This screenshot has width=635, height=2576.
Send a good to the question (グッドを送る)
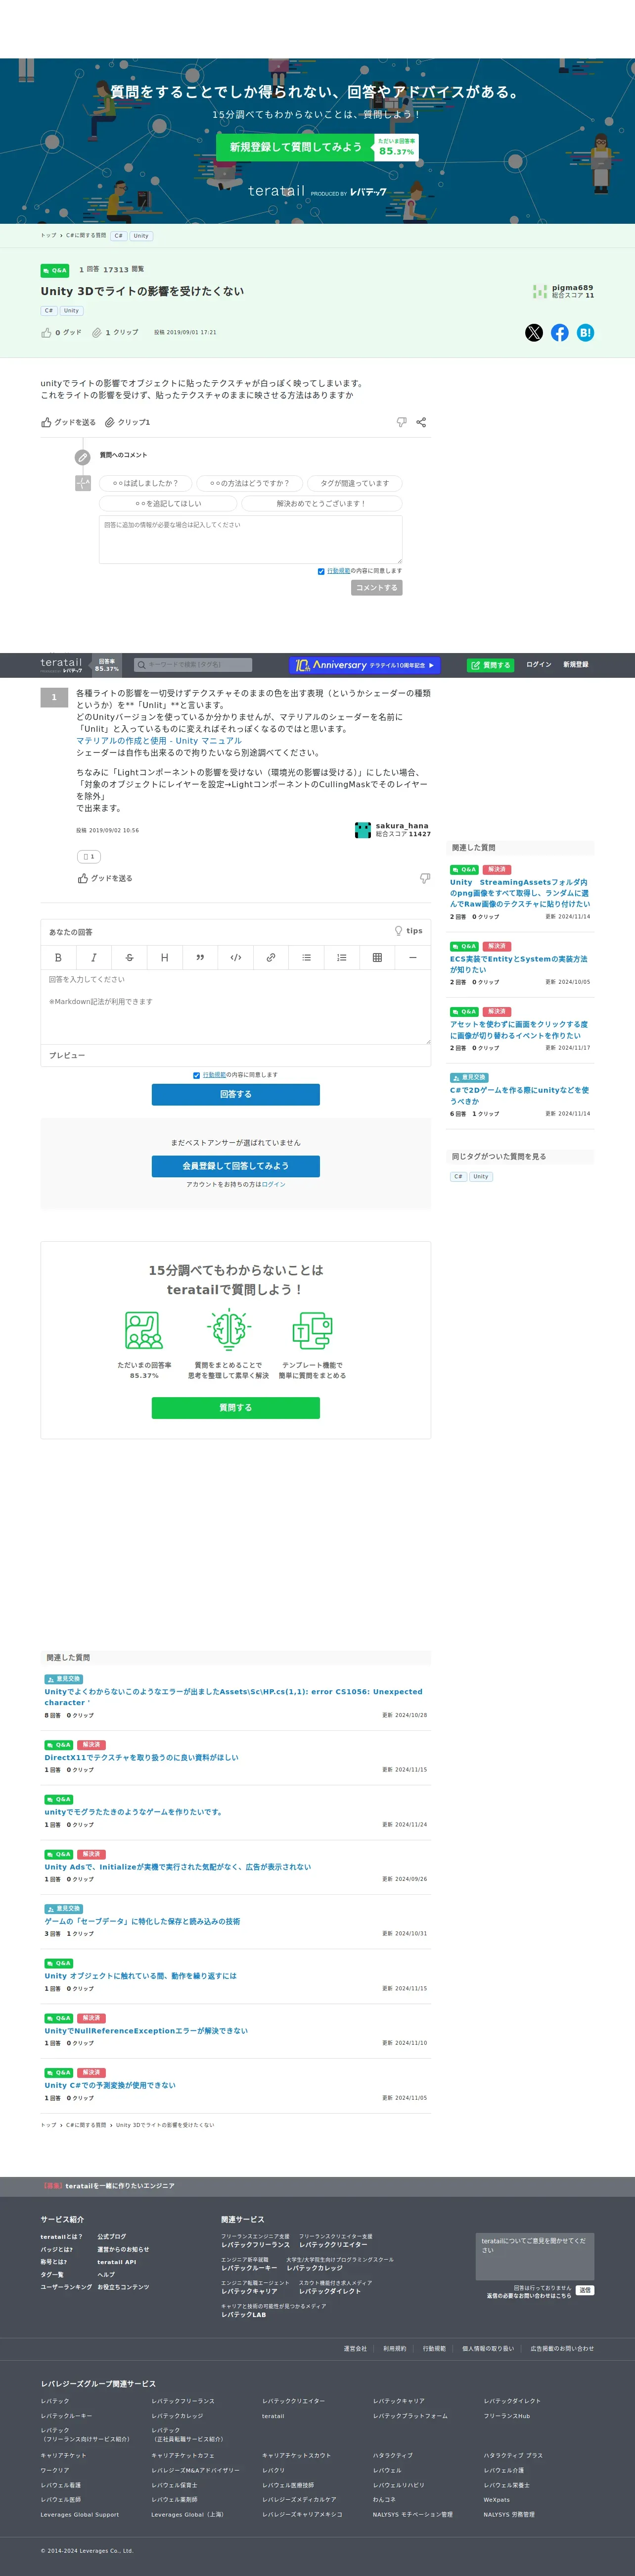pos(69,422)
